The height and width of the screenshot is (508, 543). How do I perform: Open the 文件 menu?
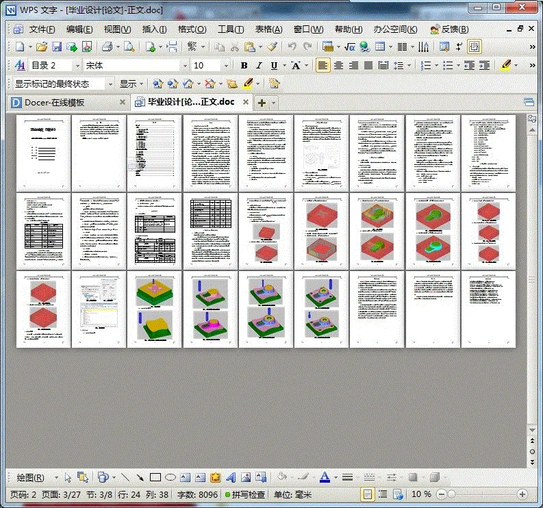42,29
